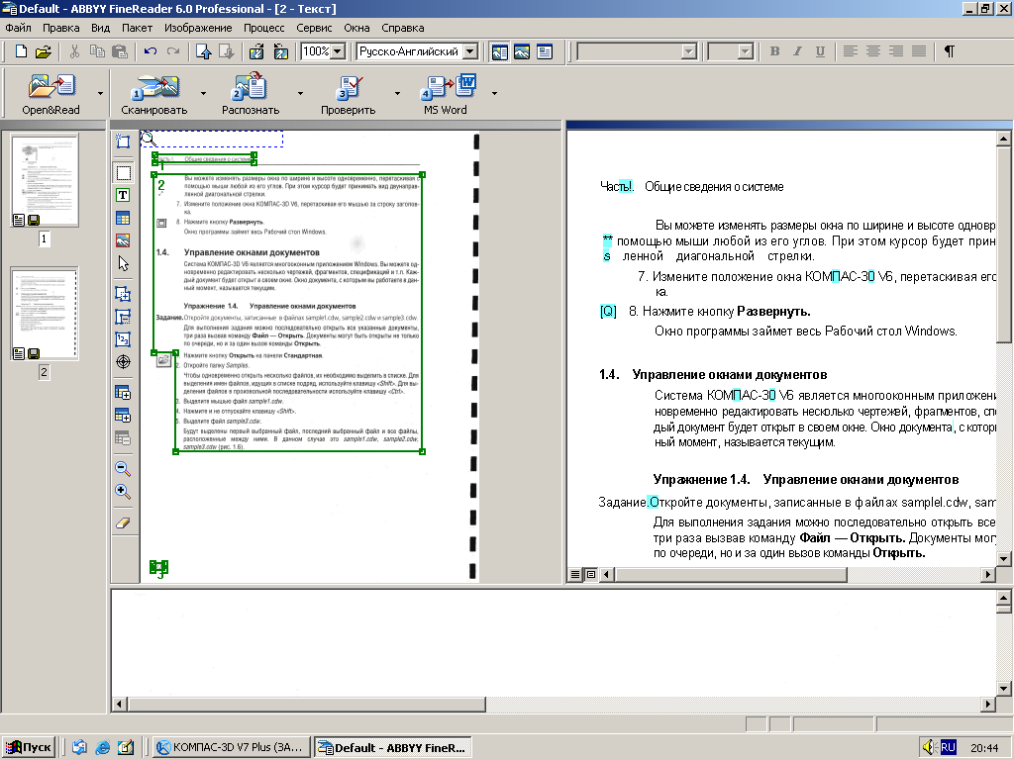Click the Пуск start button
1014x760 pixels.
(29, 748)
